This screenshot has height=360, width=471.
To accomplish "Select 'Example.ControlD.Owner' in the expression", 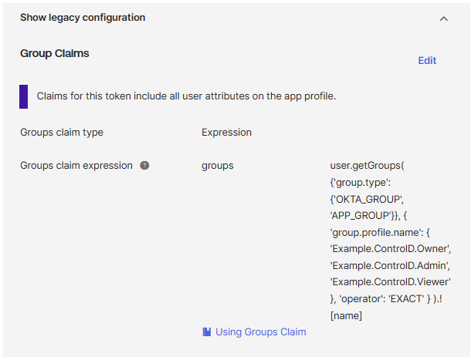I will tap(390, 249).
